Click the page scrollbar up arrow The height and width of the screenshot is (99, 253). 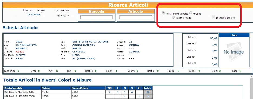tap(251, 76)
